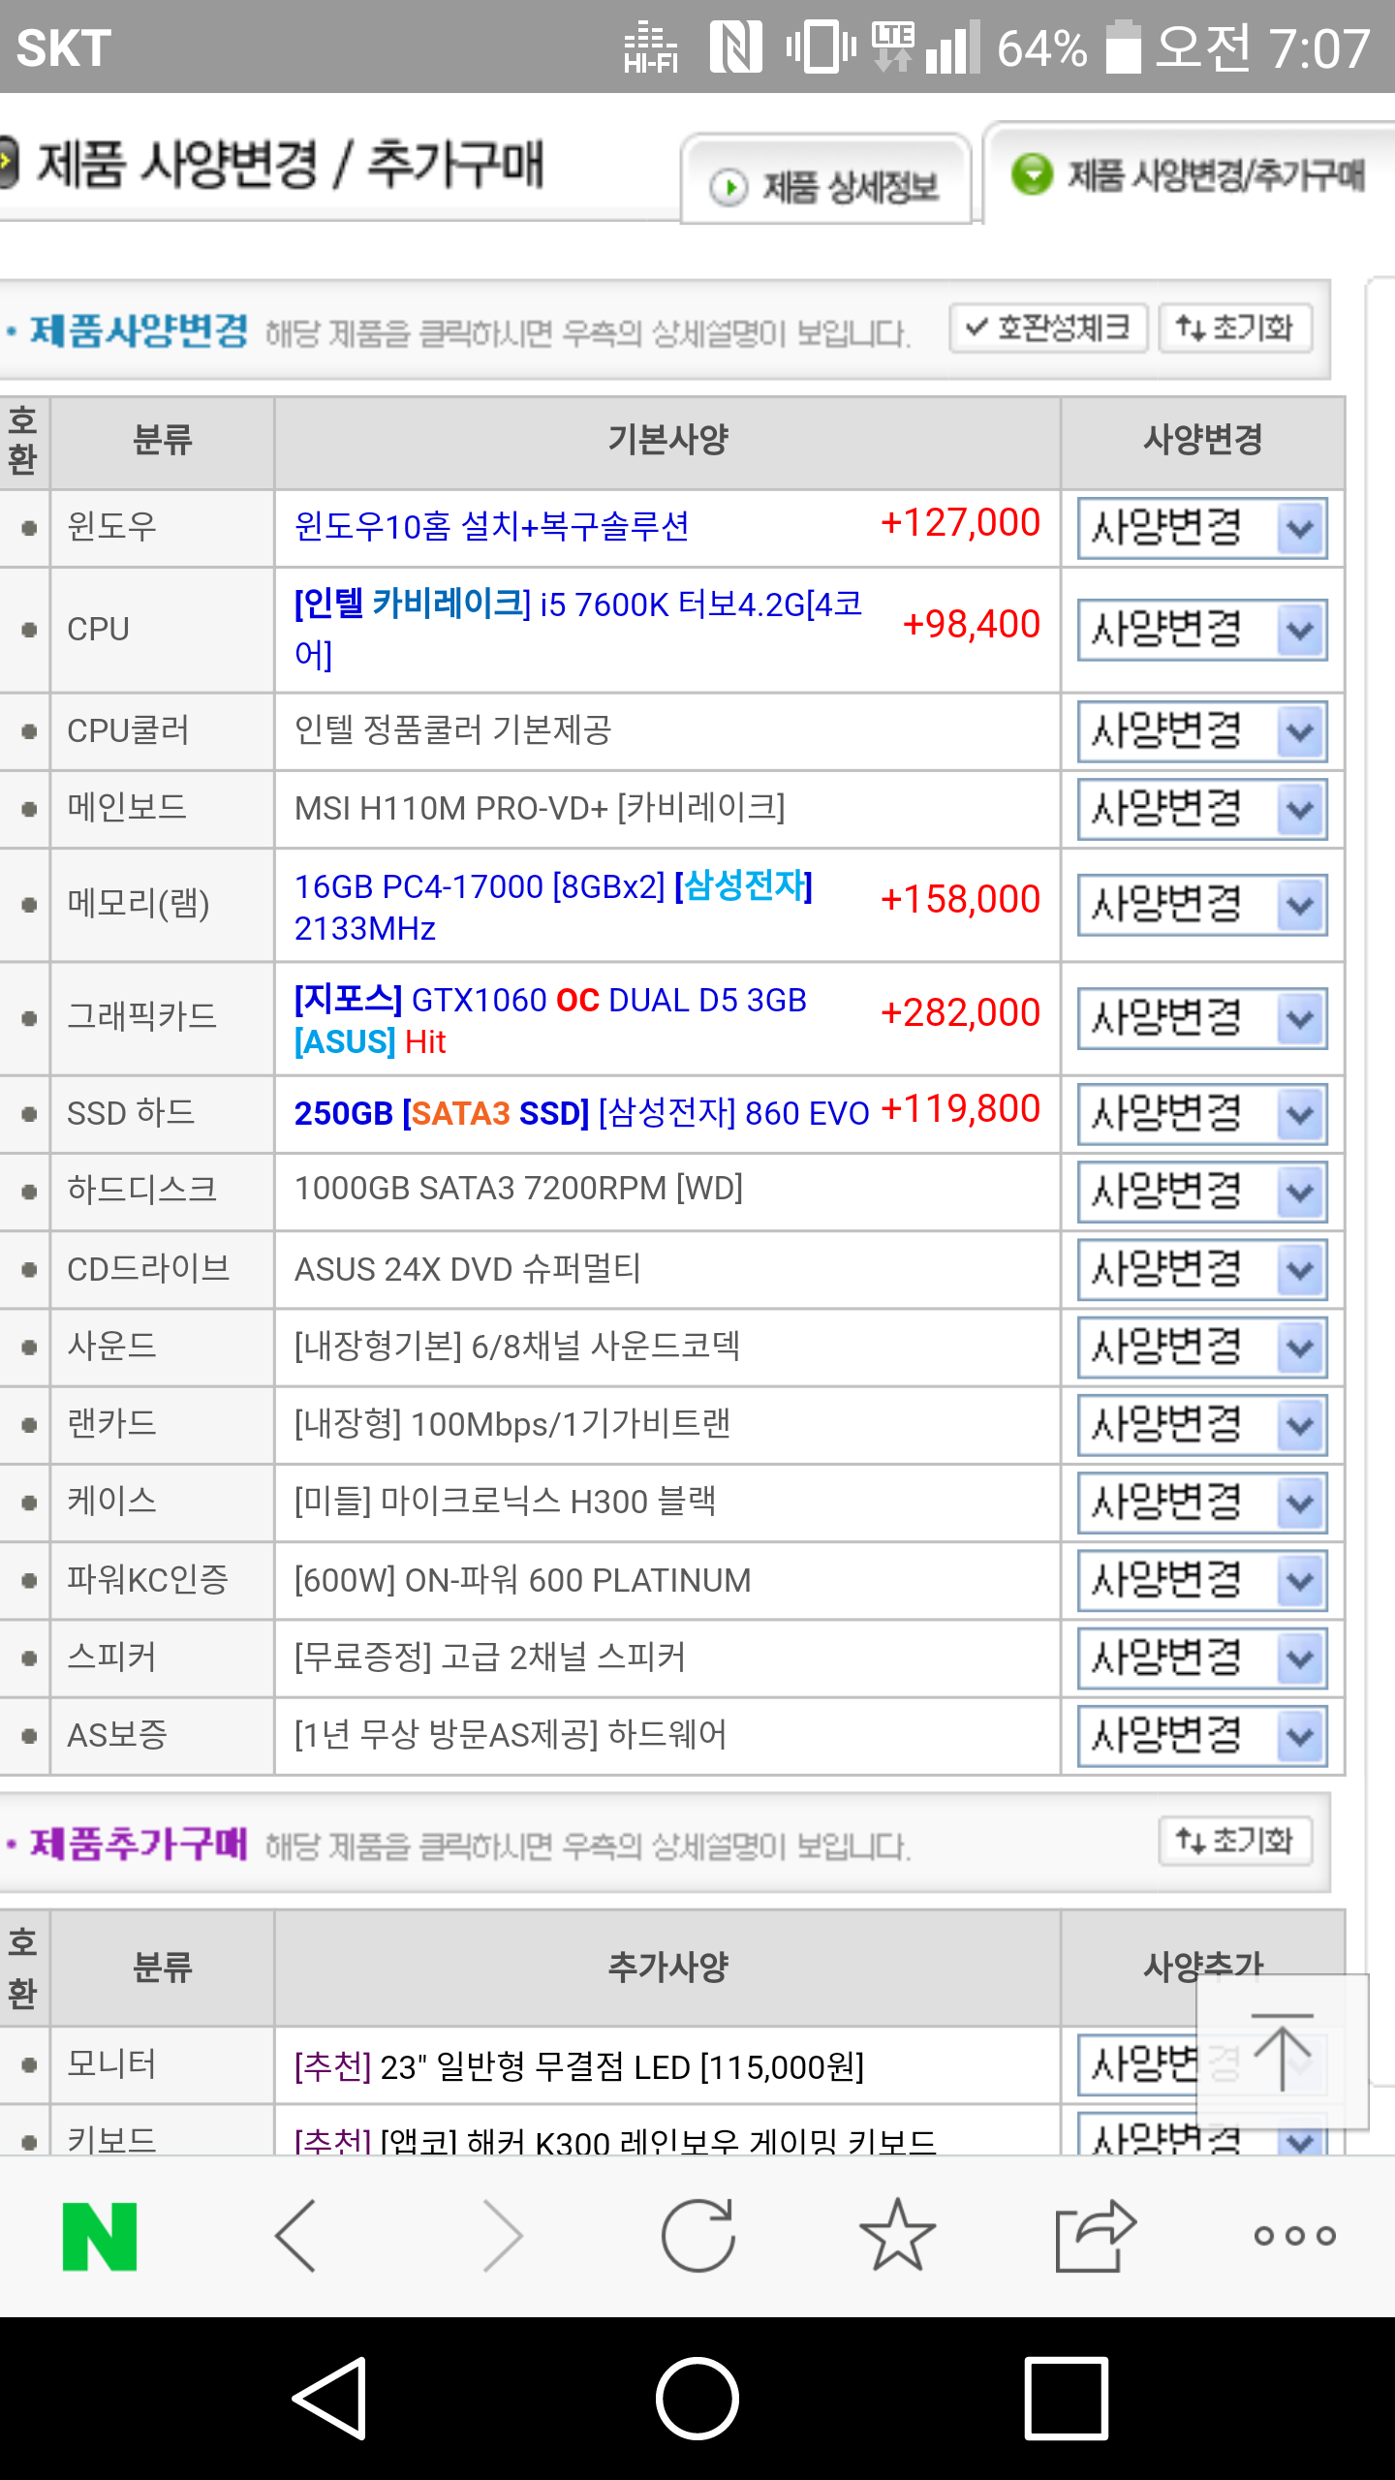Click 인텔 정품쿨러 기본제공 text
The width and height of the screenshot is (1395, 2480).
452,729
